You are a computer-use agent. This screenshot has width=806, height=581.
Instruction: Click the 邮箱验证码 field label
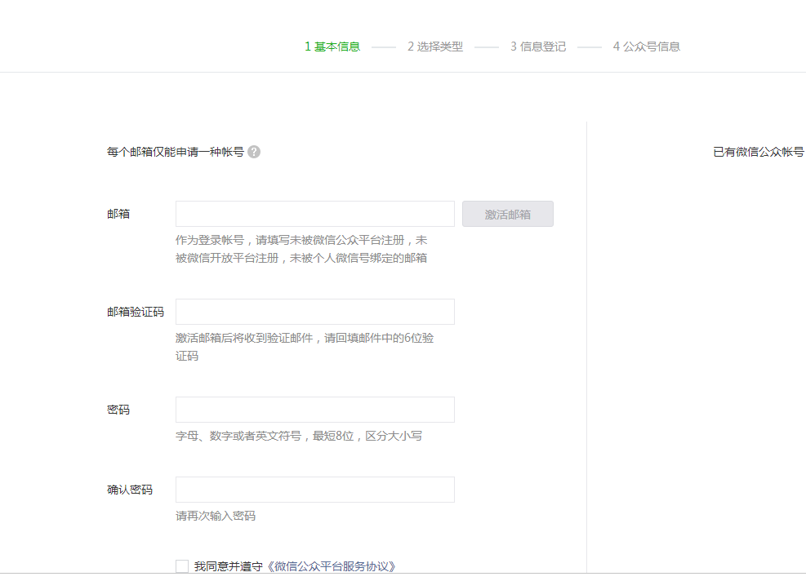click(136, 312)
